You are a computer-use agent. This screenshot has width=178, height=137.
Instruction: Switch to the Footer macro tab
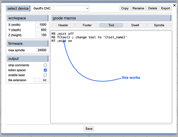tap(87, 25)
